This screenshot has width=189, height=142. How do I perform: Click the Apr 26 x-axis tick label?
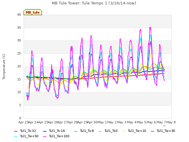(x=53, y=122)
